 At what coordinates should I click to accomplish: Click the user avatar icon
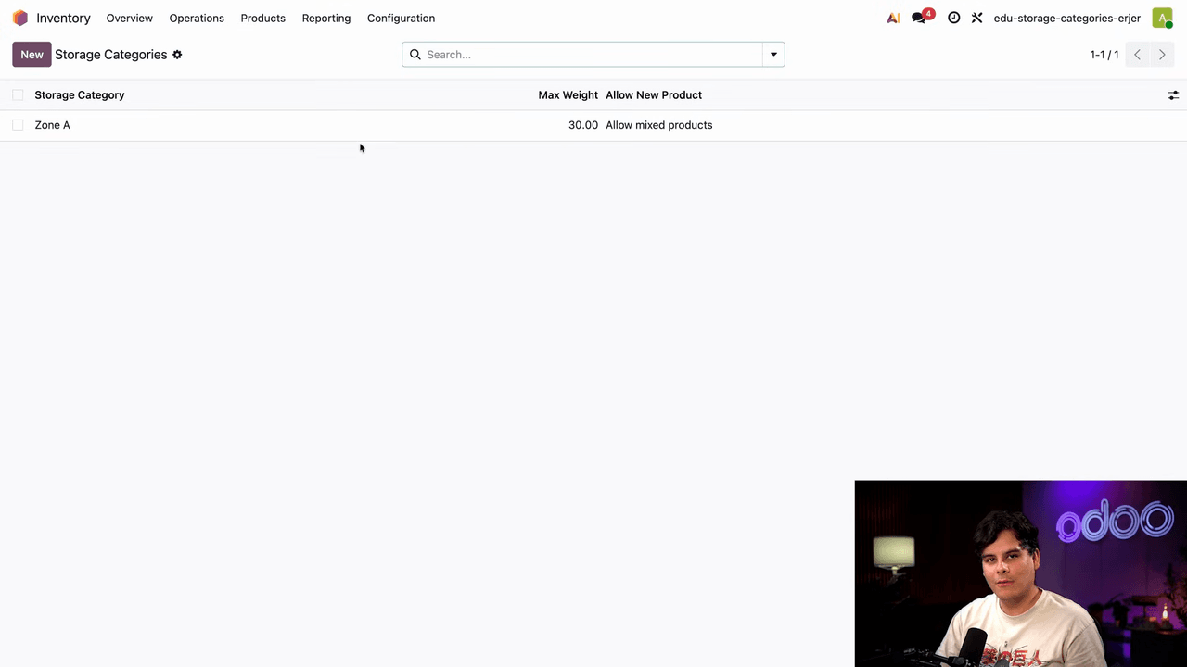tap(1162, 19)
